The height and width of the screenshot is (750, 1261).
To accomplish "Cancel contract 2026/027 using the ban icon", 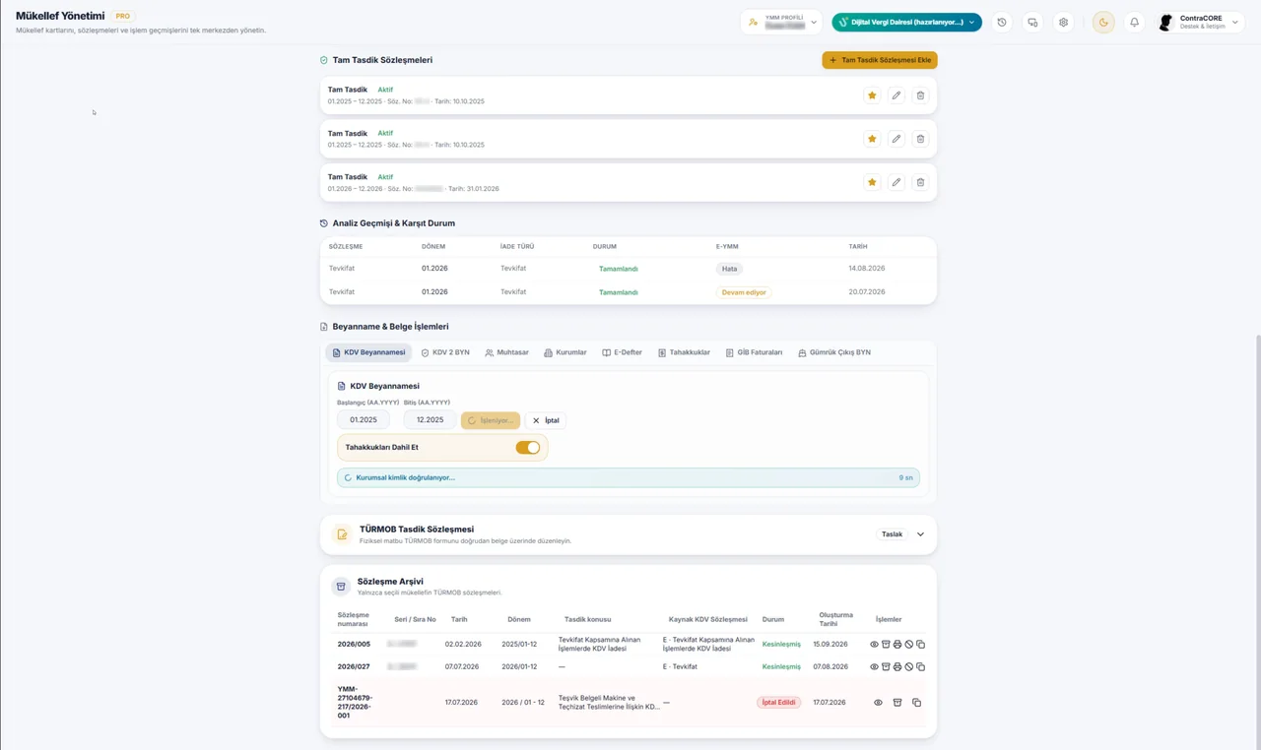I will coord(909,667).
